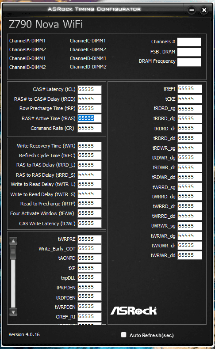Click the ChannelC-DIMM1 label
This screenshot has width=215, height=349.
(88, 41)
